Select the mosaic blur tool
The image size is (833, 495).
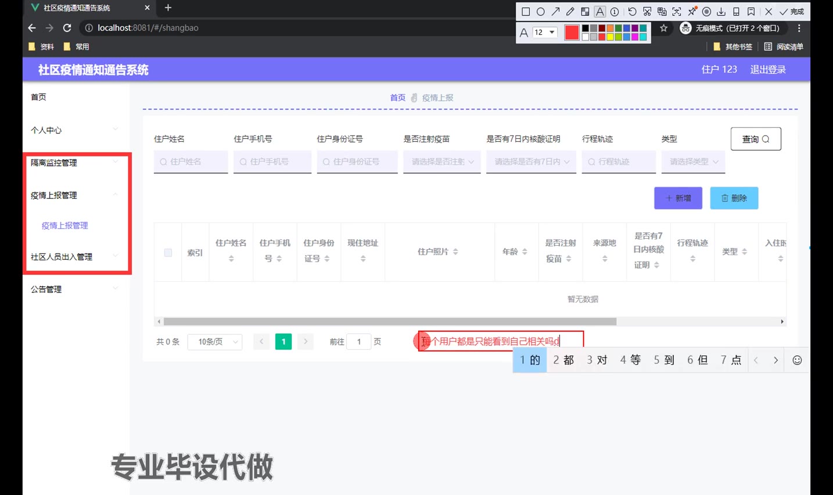click(x=585, y=12)
